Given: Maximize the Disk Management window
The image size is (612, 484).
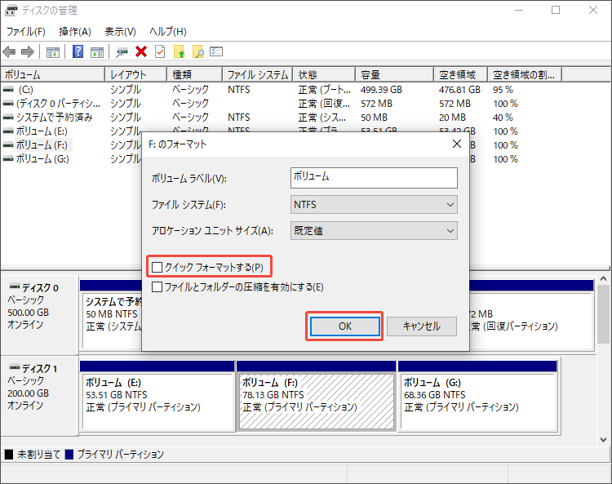Looking at the screenshot, I should [x=556, y=10].
